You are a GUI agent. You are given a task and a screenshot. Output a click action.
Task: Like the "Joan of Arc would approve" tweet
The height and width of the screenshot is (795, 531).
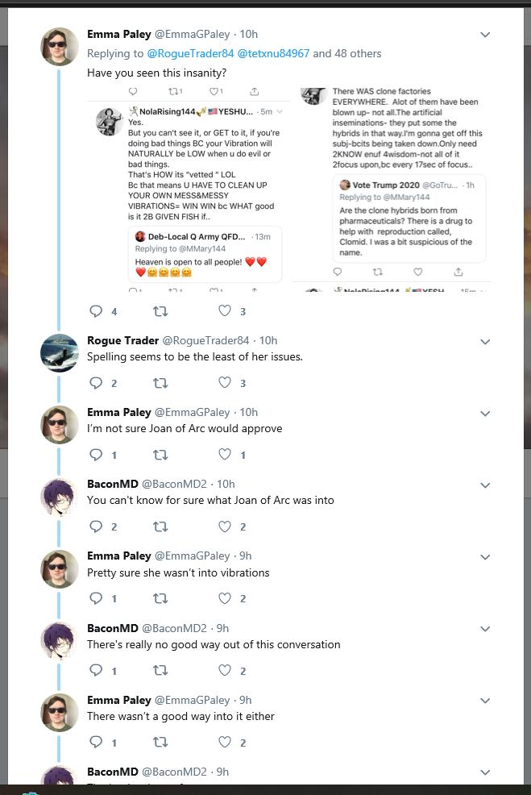pyautogui.click(x=226, y=455)
